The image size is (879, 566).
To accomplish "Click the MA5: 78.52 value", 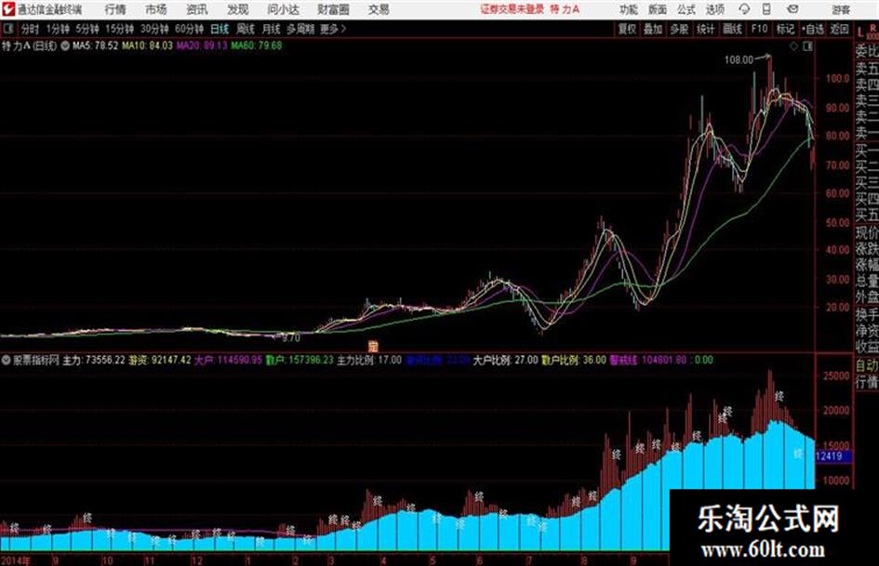I will (x=95, y=46).
